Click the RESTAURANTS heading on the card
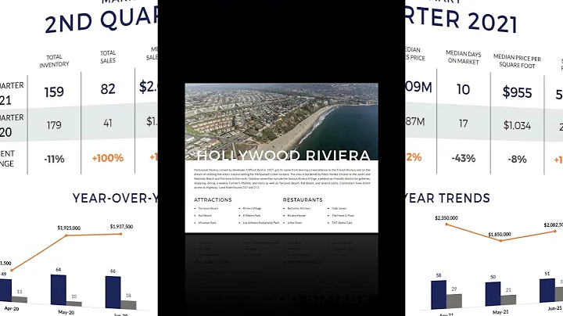563x316 pixels. [x=303, y=199]
